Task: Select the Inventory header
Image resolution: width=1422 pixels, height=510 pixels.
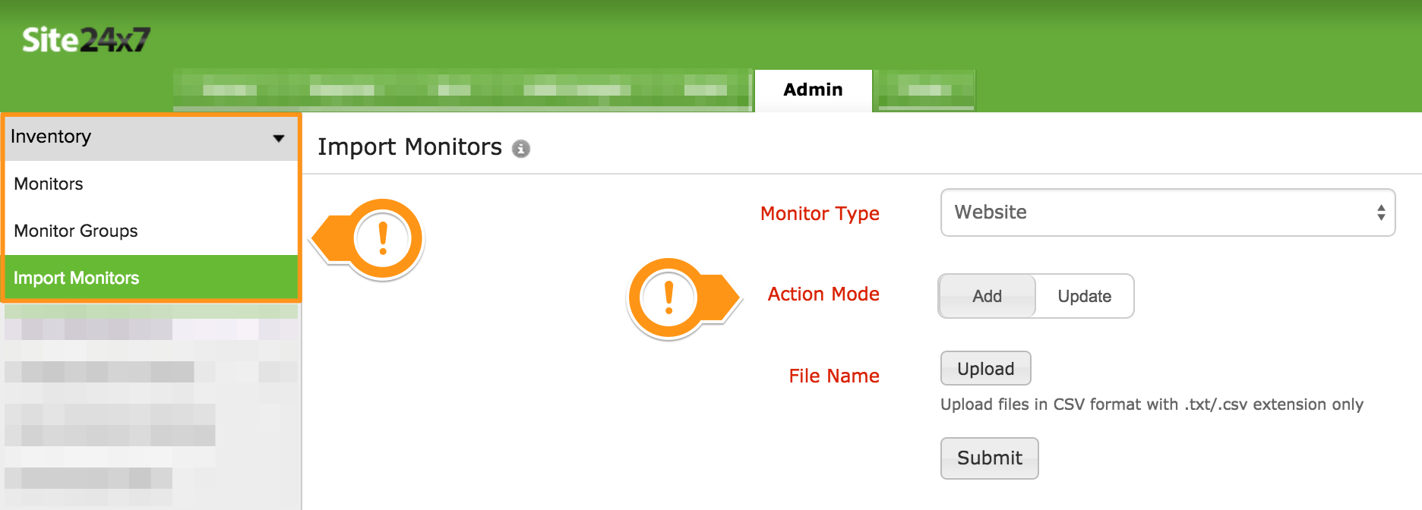Action: click(x=151, y=137)
